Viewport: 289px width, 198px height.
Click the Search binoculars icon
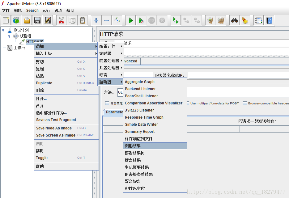(234, 20)
